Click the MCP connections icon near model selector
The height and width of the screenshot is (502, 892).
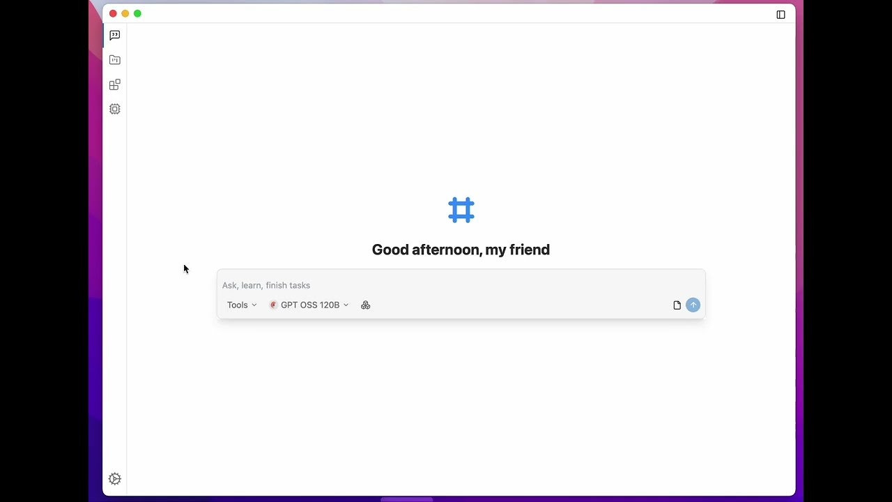click(365, 305)
